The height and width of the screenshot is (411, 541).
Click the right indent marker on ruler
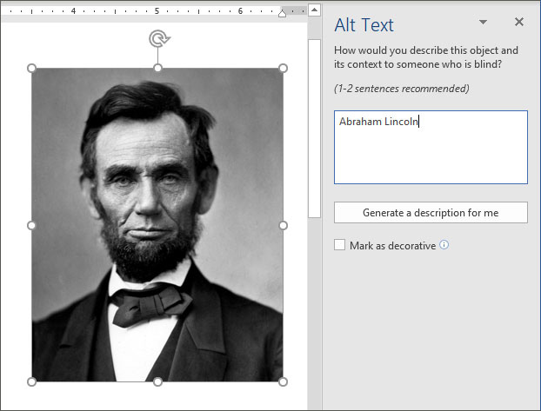tap(282, 13)
